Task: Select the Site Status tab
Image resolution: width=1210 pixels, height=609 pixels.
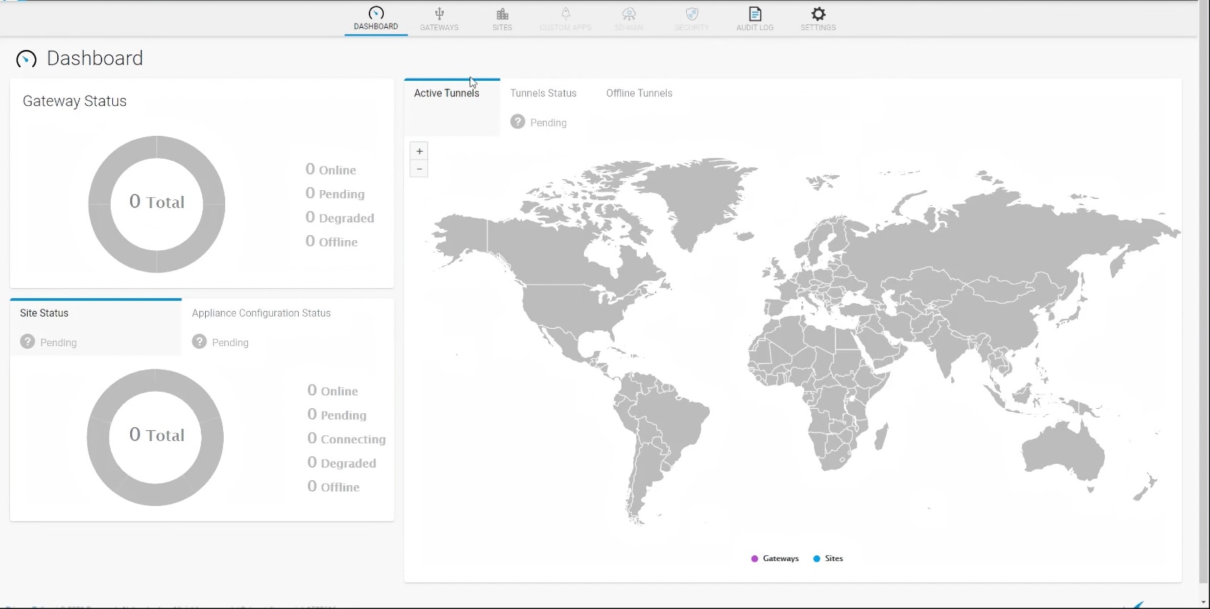Action: click(x=96, y=327)
